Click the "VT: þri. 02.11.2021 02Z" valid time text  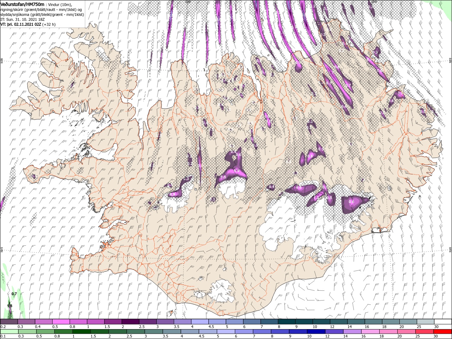click(x=21, y=24)
